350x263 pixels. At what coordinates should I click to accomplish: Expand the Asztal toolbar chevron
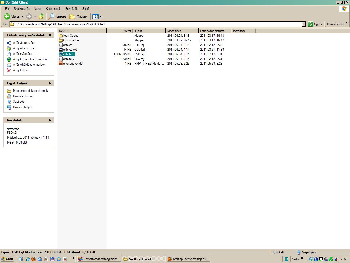coord(302,258)
